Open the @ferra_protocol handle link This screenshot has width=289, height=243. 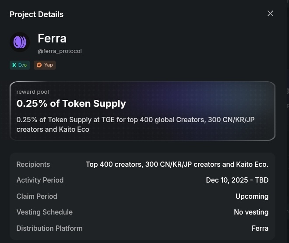click(x=60, y=51)
